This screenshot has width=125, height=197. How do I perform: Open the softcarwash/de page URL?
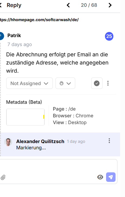39,20
